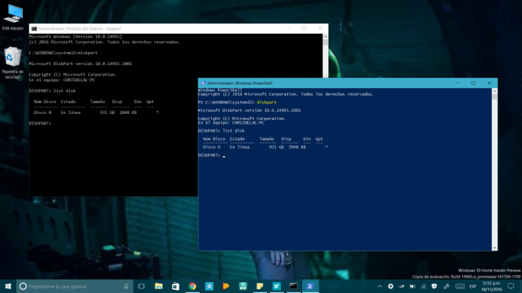Screen dimensions: 522x293
Task: Click the Cortana circle icon in search box
Action: click(23, 286)
